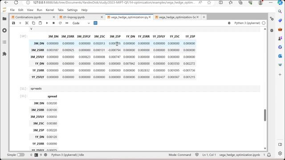The width and height of the screenshot is (285, 160).
Task: Open running terminals and kernels panel
Action: (x=4, y=30)
